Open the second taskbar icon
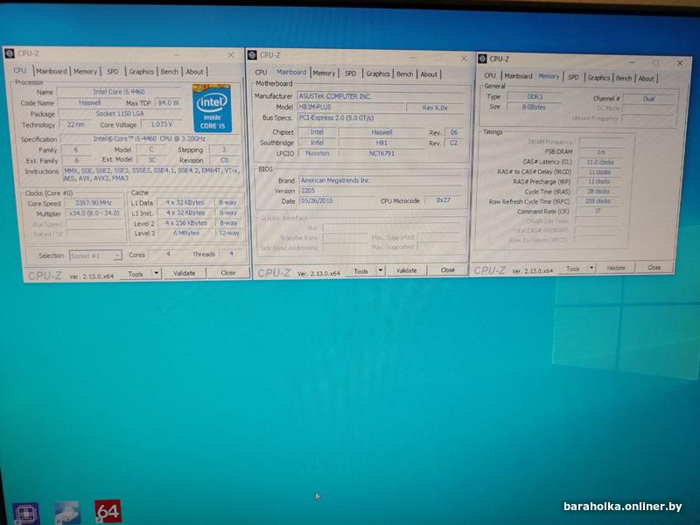The width and height of the screenshot is (700, 525). point(67,513)
